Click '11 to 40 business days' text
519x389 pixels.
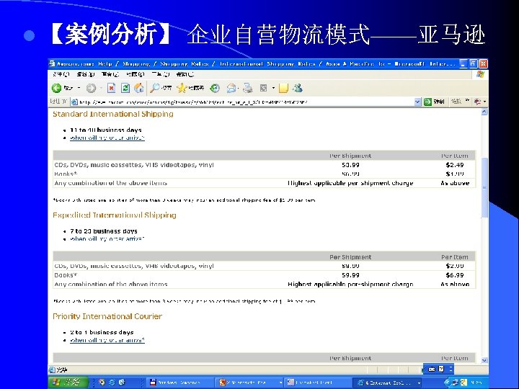[x=106, y=130]
